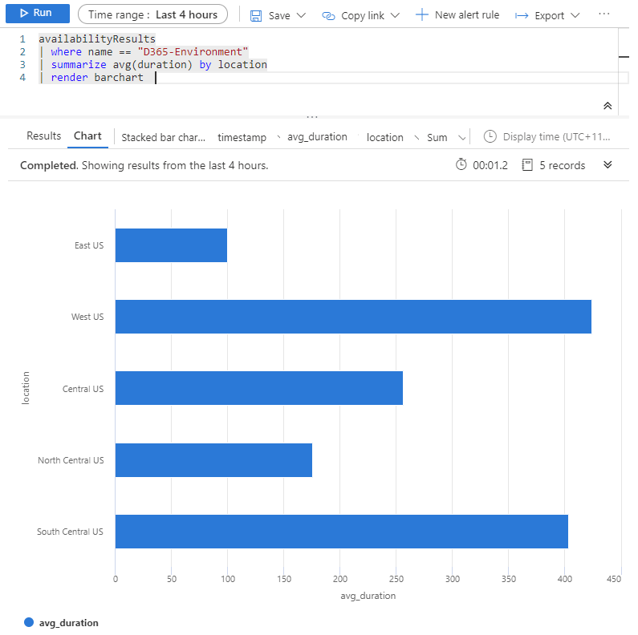The width and height of the screenshot is (638, 635).
Task: Click the Export arrow icon
Action: [x=522, y=16]
